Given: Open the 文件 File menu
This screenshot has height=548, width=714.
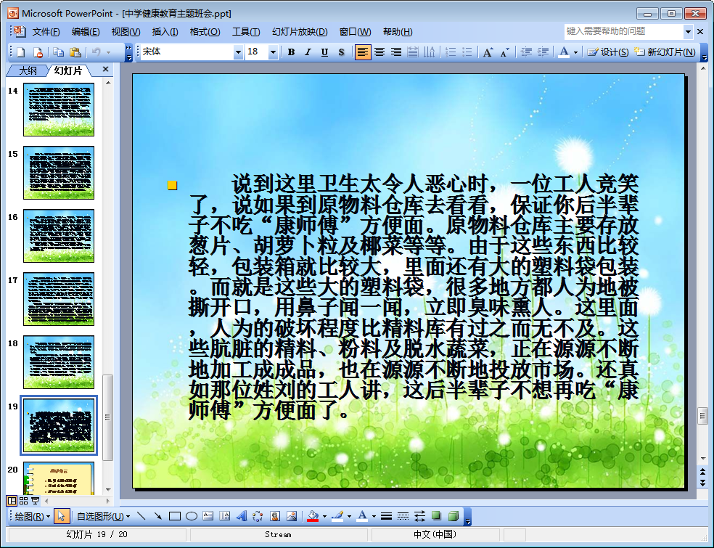Looking at the screenshot, I should 46,32.
